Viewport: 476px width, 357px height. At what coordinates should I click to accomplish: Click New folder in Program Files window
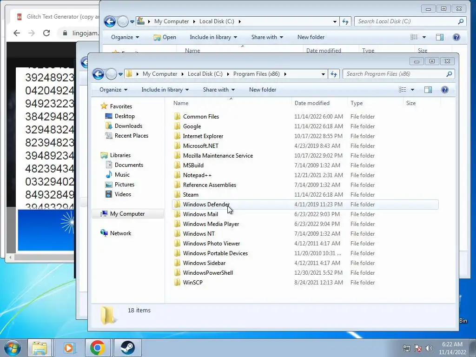click(263, 90)
